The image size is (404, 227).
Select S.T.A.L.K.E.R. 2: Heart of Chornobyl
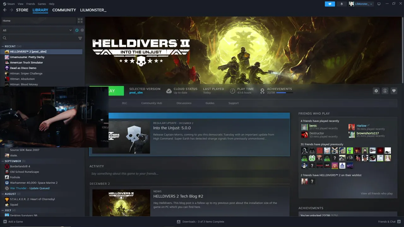pyautogui.click(x=32, y=199)
